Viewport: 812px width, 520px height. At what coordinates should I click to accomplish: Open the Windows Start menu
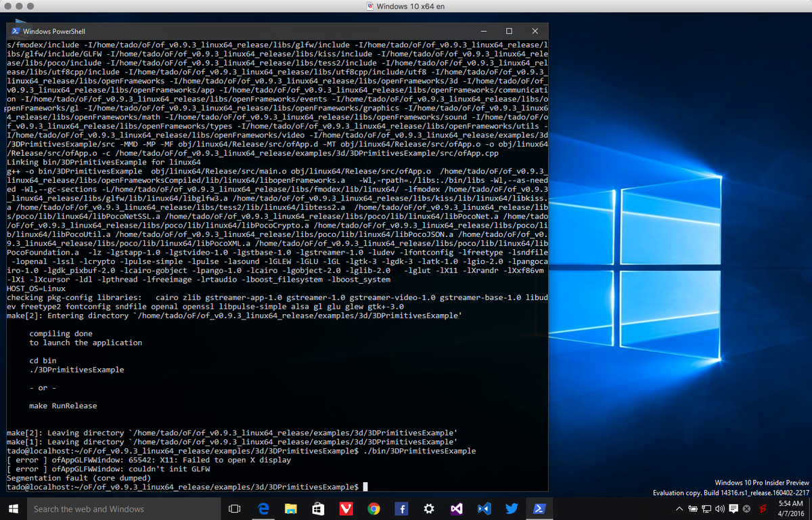tap(13, 508)
